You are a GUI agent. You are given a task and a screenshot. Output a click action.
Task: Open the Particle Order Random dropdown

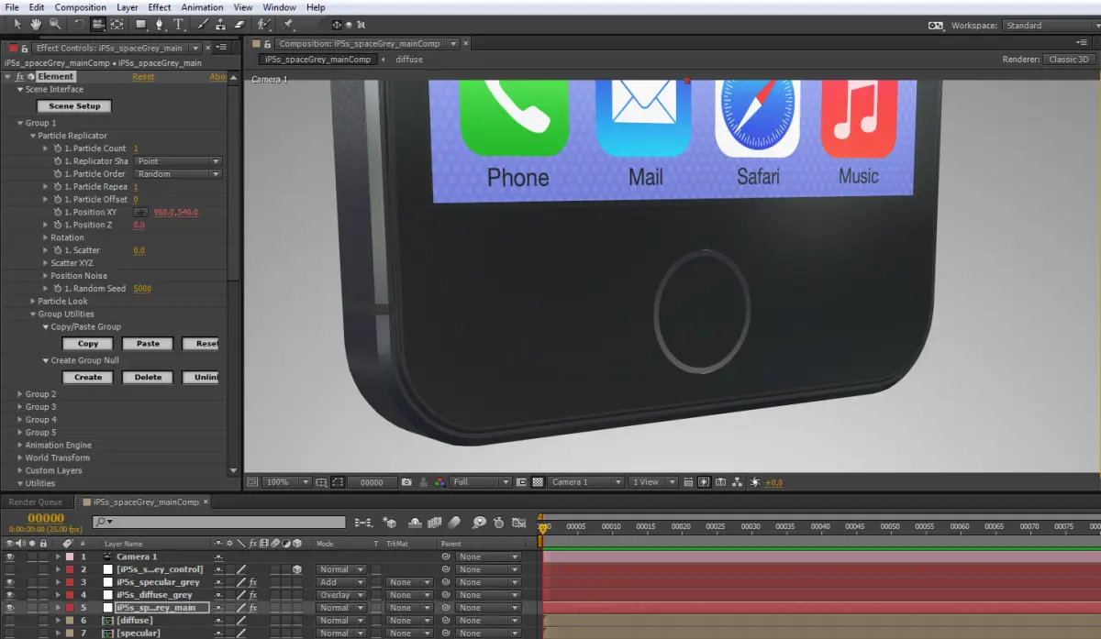pos(178,174)
